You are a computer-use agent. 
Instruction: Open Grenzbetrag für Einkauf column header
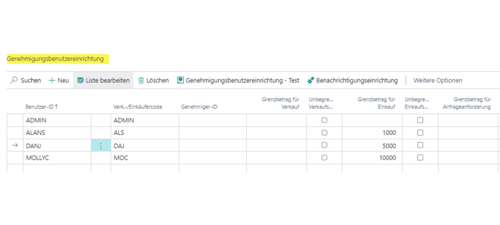(x=377, y=103)
